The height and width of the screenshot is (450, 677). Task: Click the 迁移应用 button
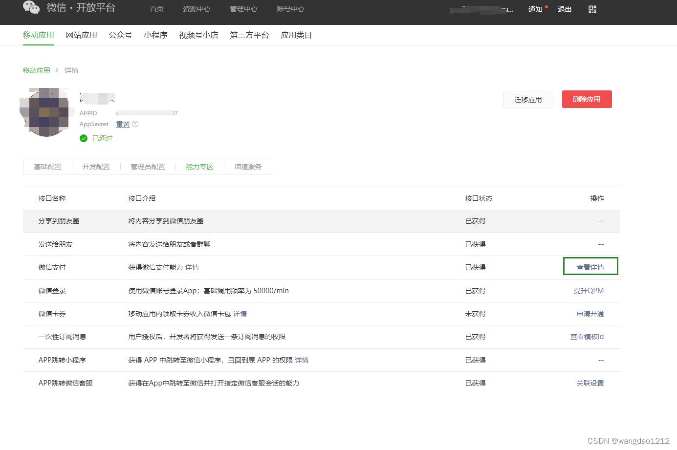pyautogui.click(x=528, y=100)
